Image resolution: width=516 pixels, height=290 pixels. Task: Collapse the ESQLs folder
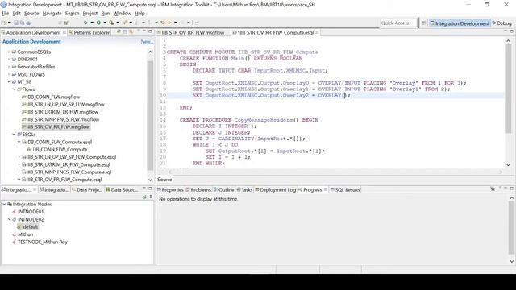pyautogui.click(x=14, y=135)
